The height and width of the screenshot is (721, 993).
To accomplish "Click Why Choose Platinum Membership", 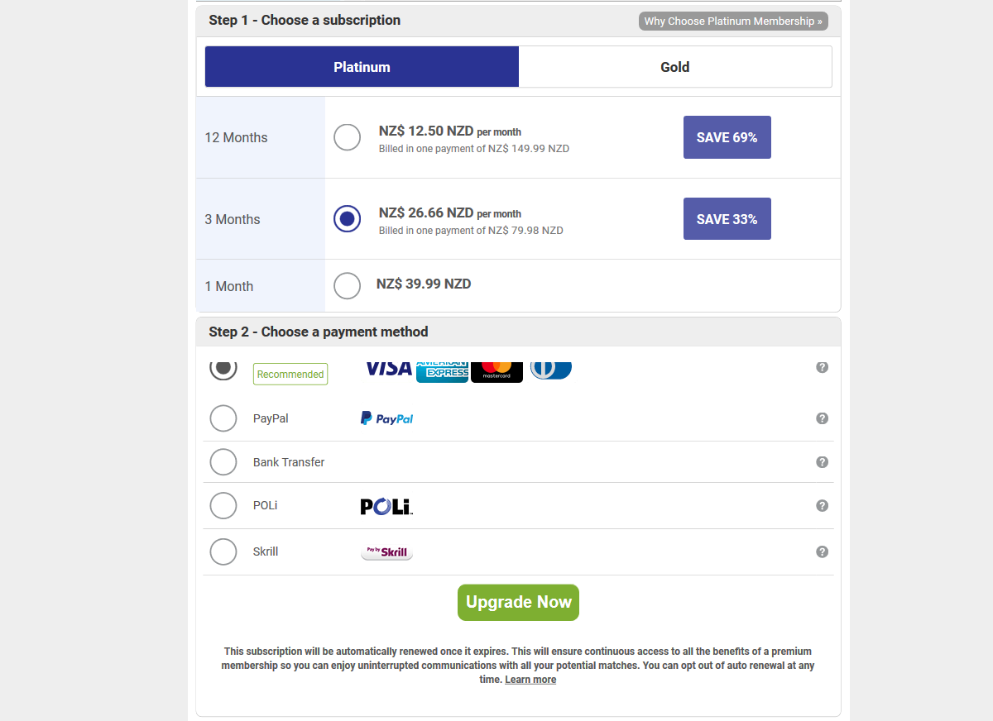I will click(x=732, y=21).
